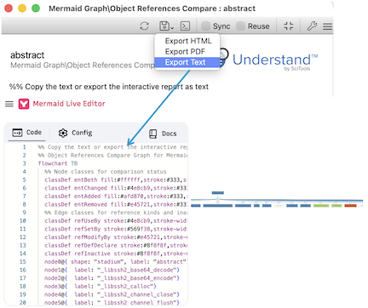The image size is (368, 308).
Task: Click code line 3 'flowchart TB'
Action: point(58,163)
